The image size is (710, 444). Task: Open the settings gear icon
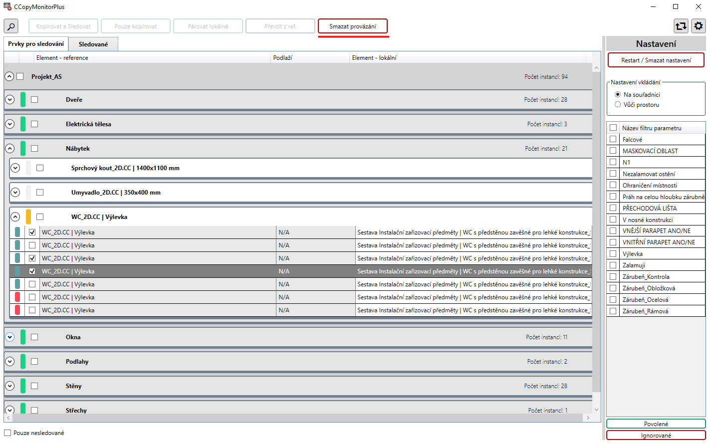pyautogui.click(x=699, y=26)
